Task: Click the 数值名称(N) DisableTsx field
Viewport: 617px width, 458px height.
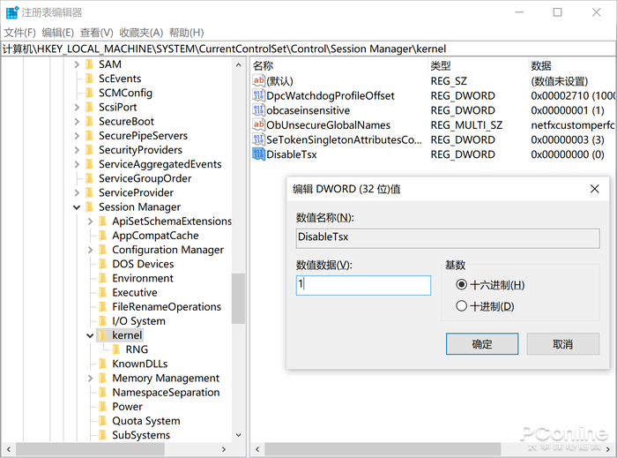Action: coord(448,238)
